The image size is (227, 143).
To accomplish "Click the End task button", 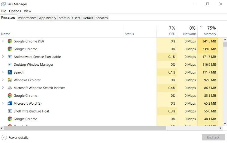I will click(x=213, y=137).
